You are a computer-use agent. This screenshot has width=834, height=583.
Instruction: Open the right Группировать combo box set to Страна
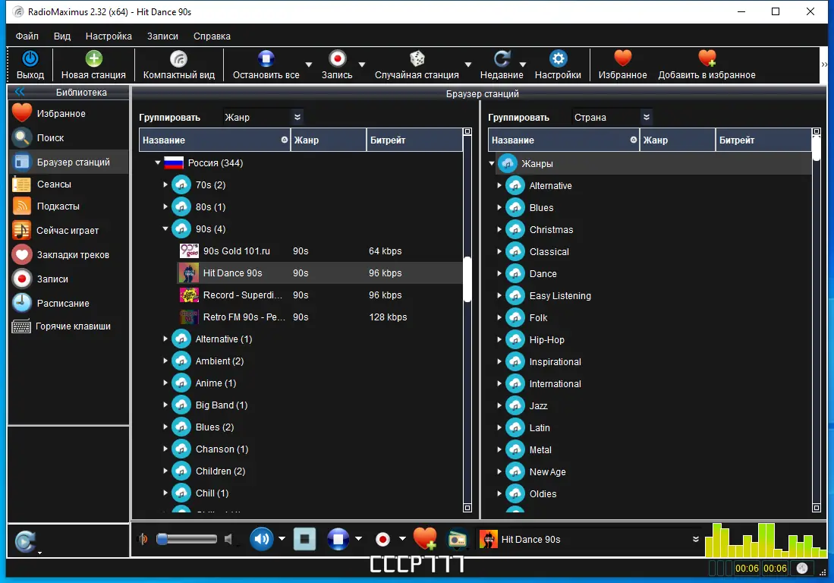pyautogui.click(x=612, y=117)
